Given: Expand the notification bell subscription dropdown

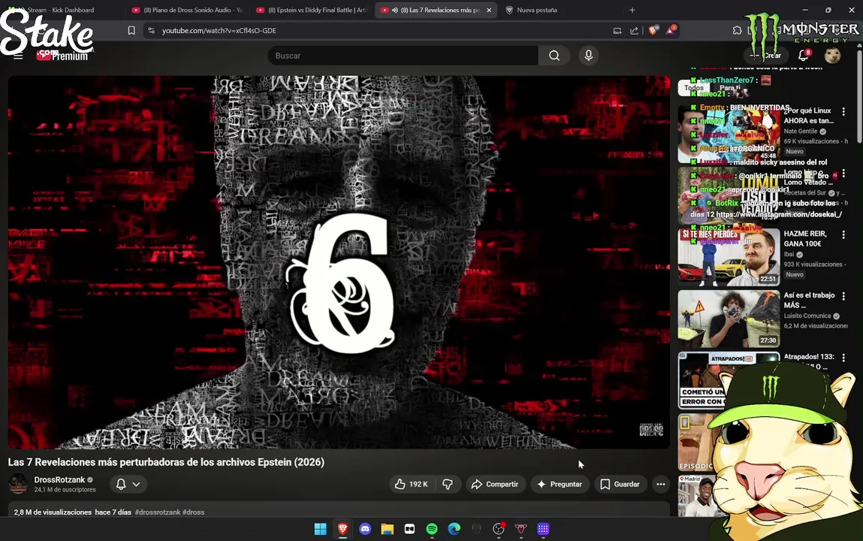Looking at the screenshot, I should point(128,485).
